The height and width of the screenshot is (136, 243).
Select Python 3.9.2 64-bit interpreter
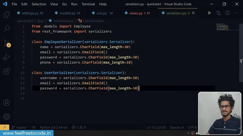[54, 128]
